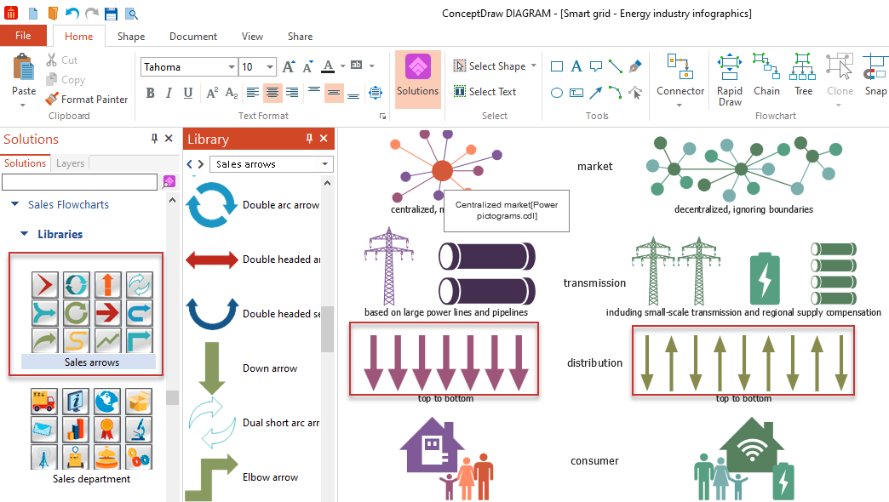Apply subscript formatting
The height and width of the screenshot is (502, 889).
(x=232, y=93)
